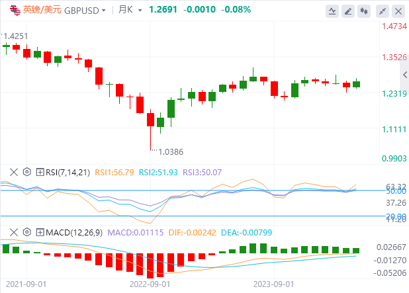Click the 1.1111 price axis label
The image size is (409, 293).
[x=394, y=129]
